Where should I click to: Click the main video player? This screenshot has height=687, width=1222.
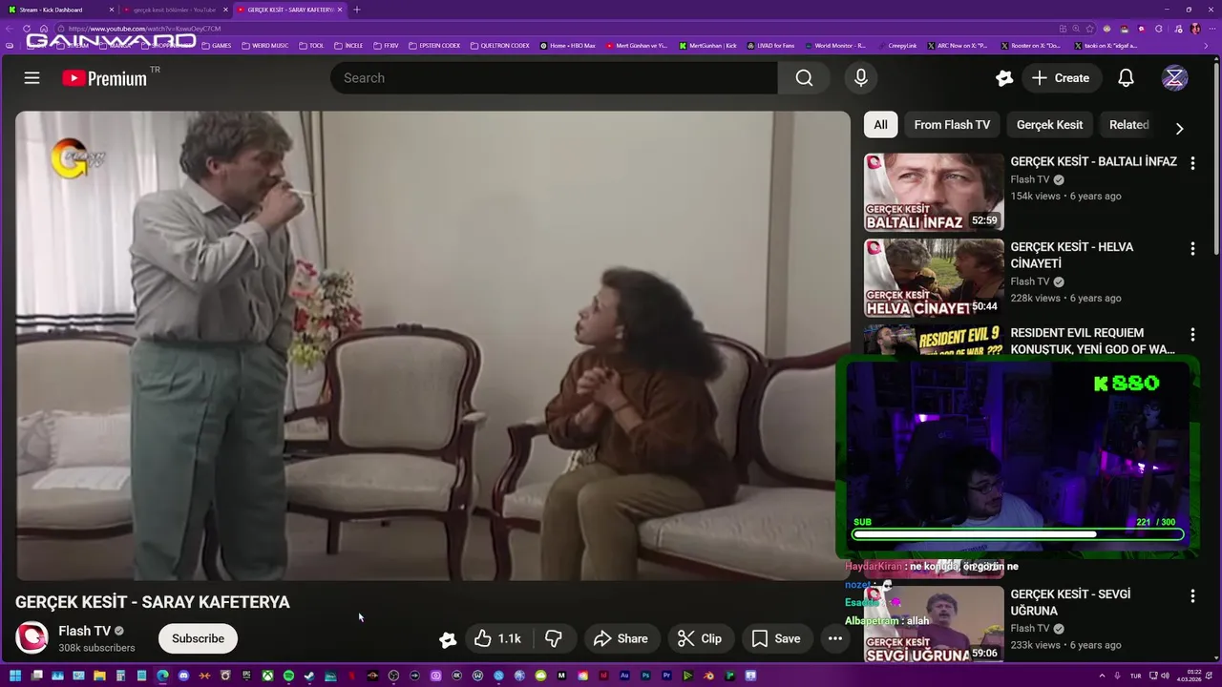pyautogui.click(x=432, y=345)
